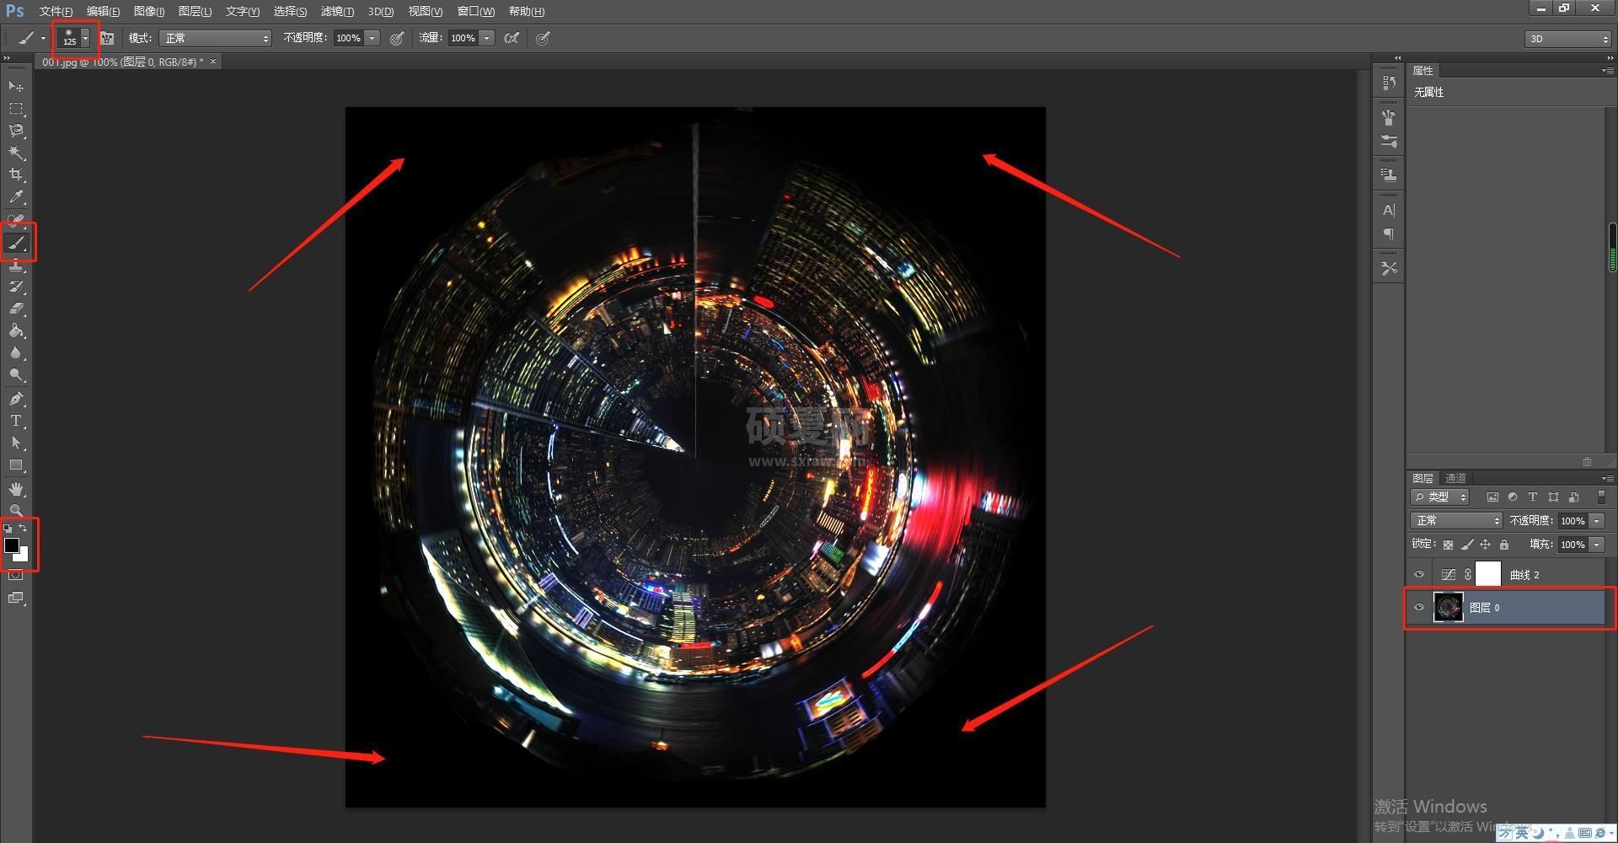
Task: Open the layer 不透明度 dropdown arrow
Action: (x=1596, y=521)
